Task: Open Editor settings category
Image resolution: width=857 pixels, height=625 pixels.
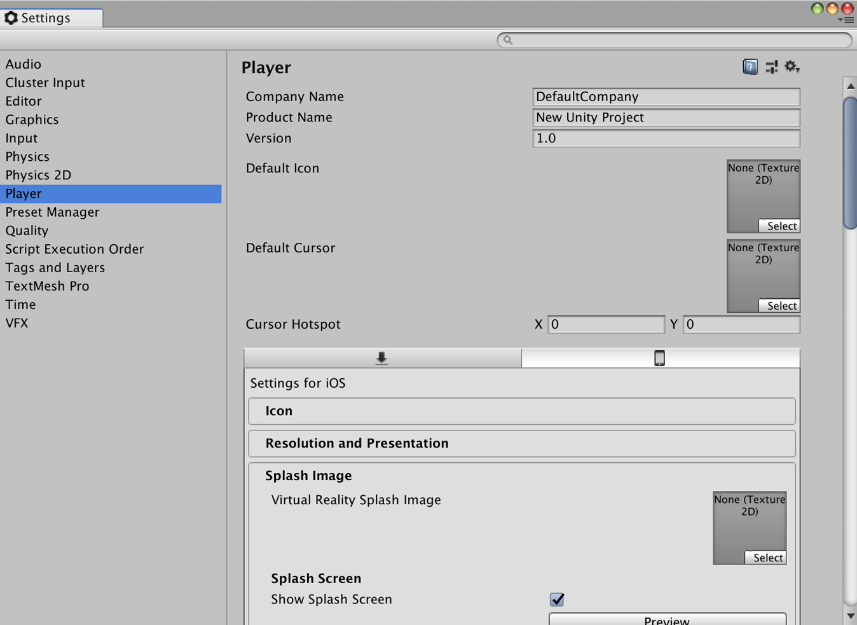Action: coord(111,101)
